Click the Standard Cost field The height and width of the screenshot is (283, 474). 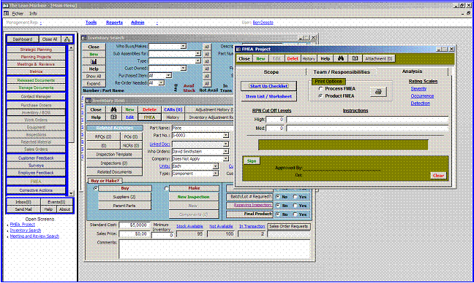[135, 225]
